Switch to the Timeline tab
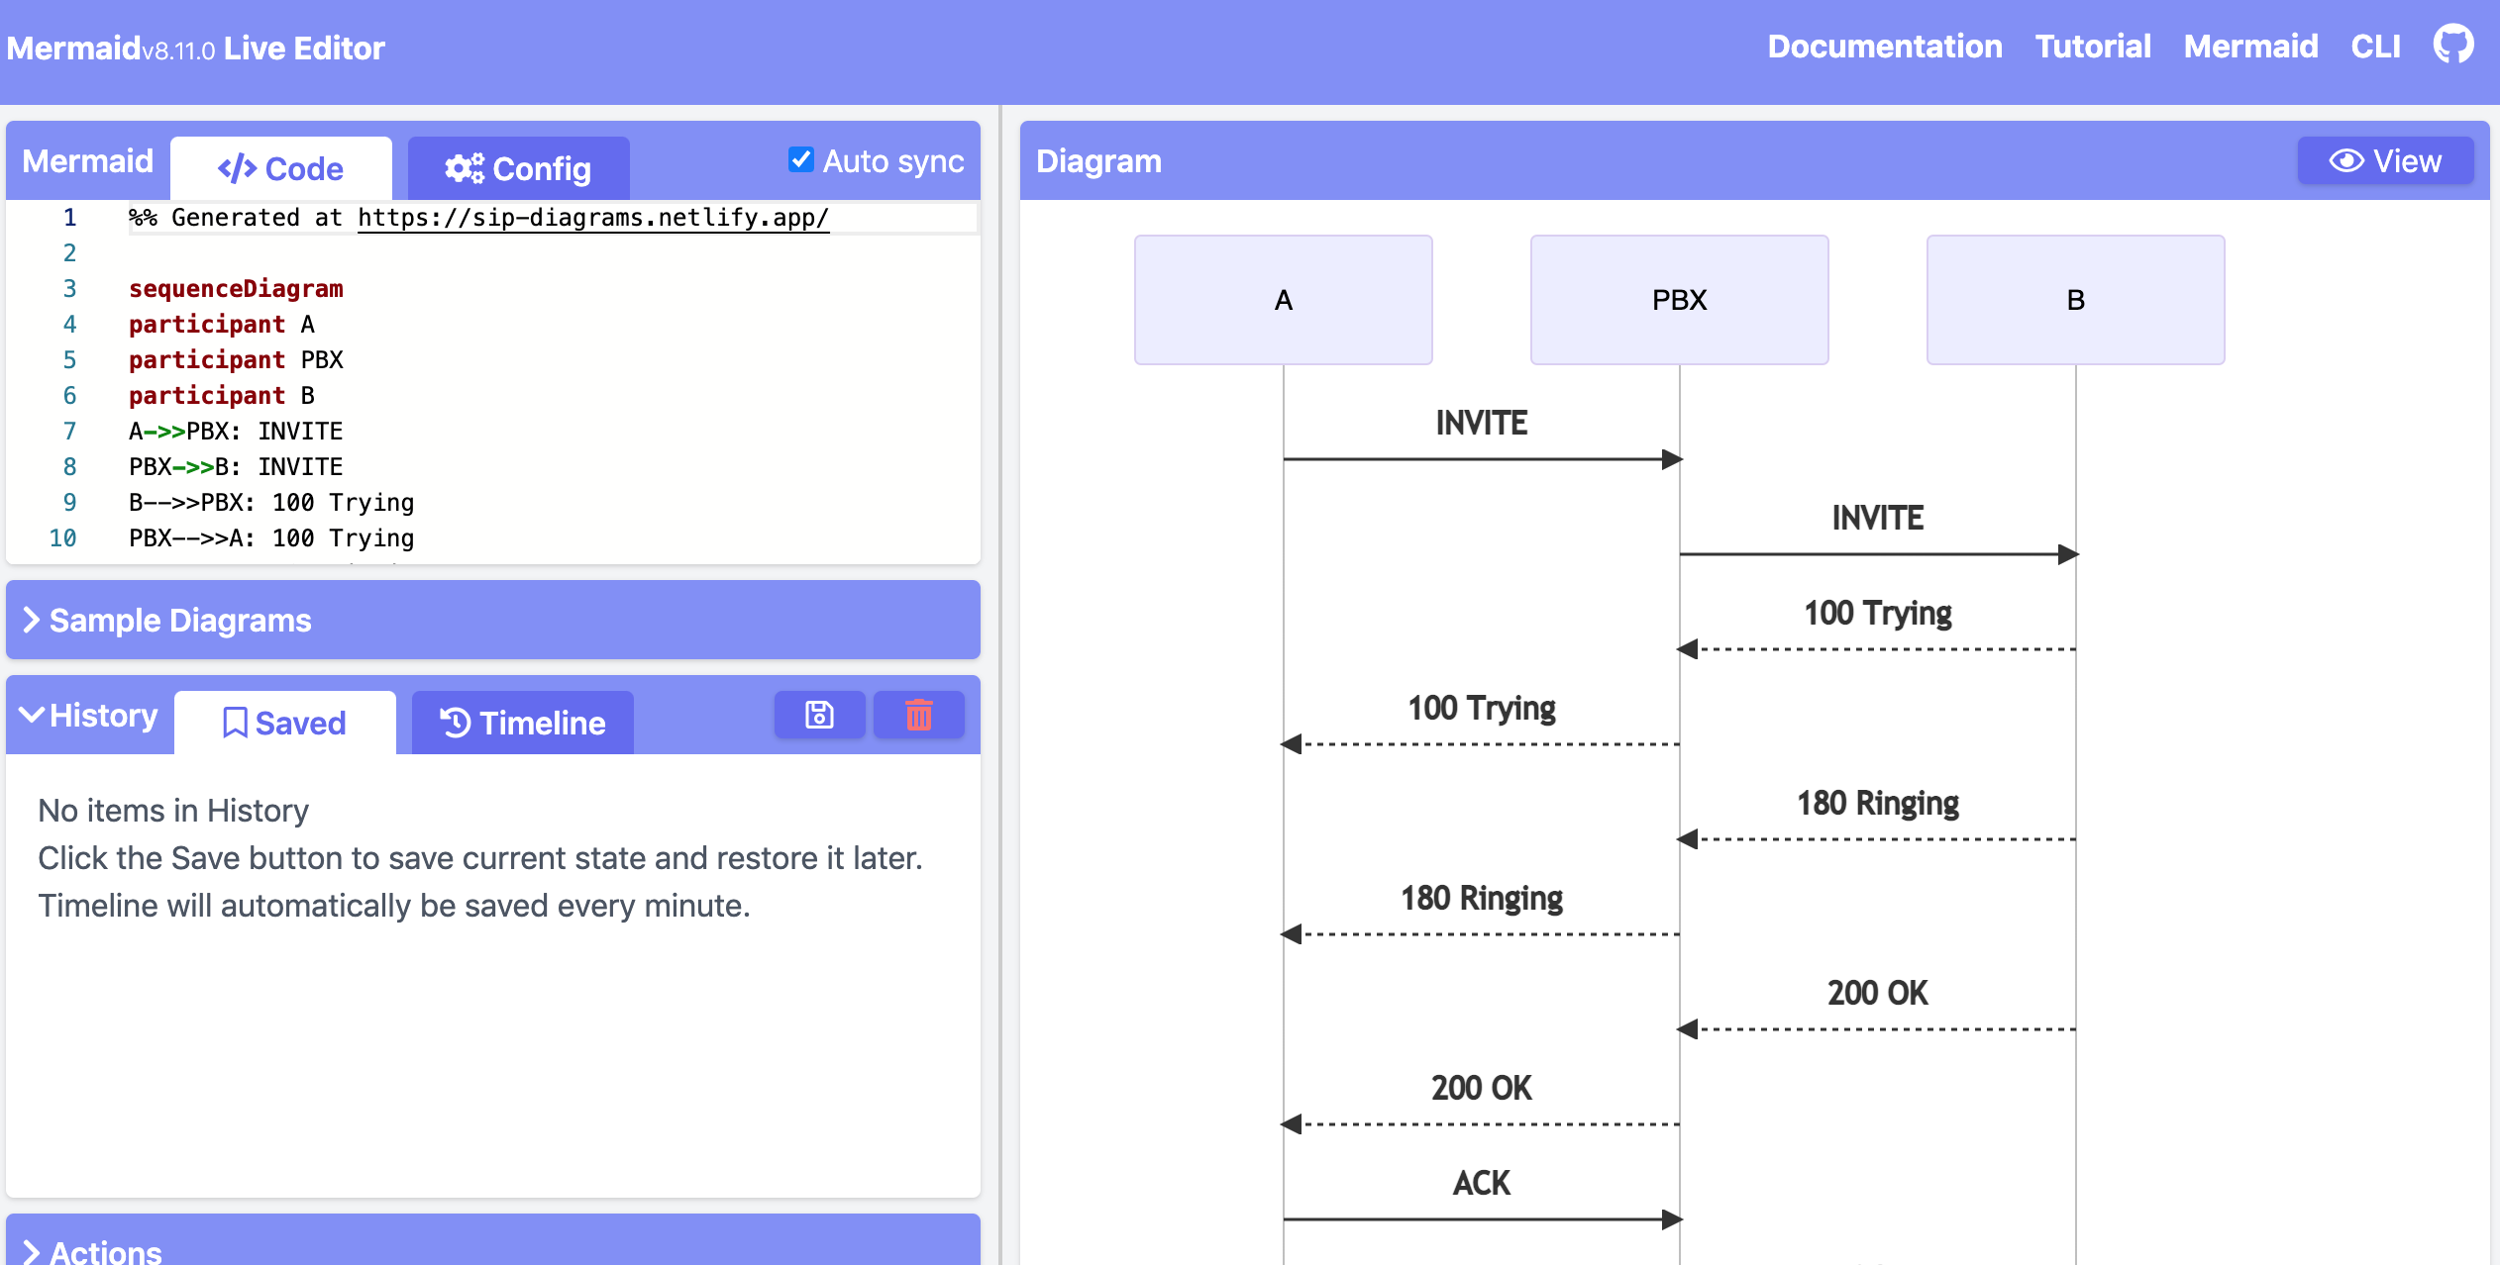The height and width of the screenshot is (1265, 2500). (520, 722)
